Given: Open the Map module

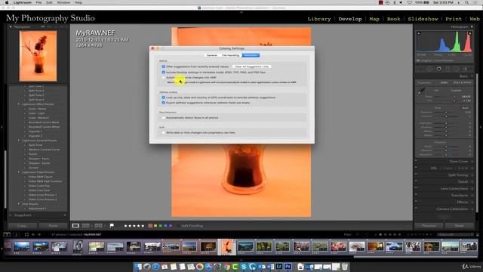Looking at the screenshot, I should click(x=374, y=19).
